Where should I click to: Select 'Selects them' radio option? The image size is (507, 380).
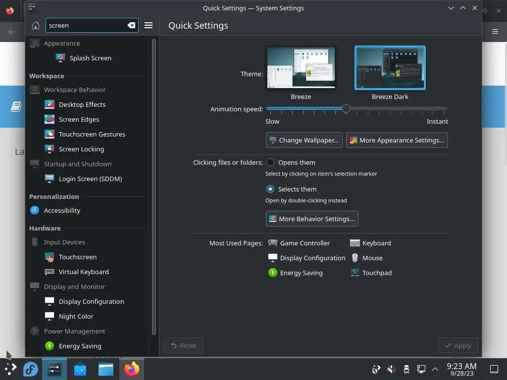(x=270, y=190)
